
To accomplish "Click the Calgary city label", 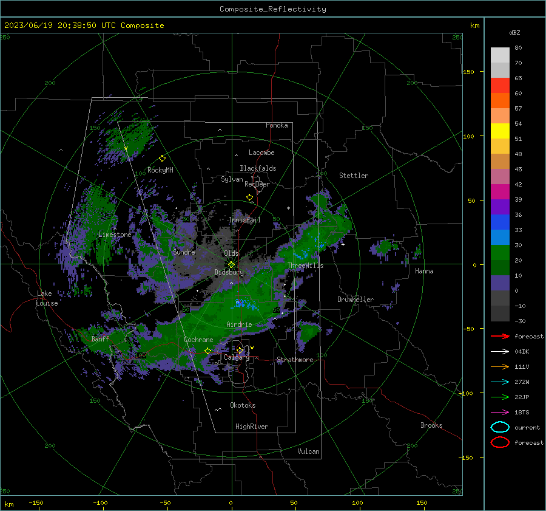I will tap(237, 357).
